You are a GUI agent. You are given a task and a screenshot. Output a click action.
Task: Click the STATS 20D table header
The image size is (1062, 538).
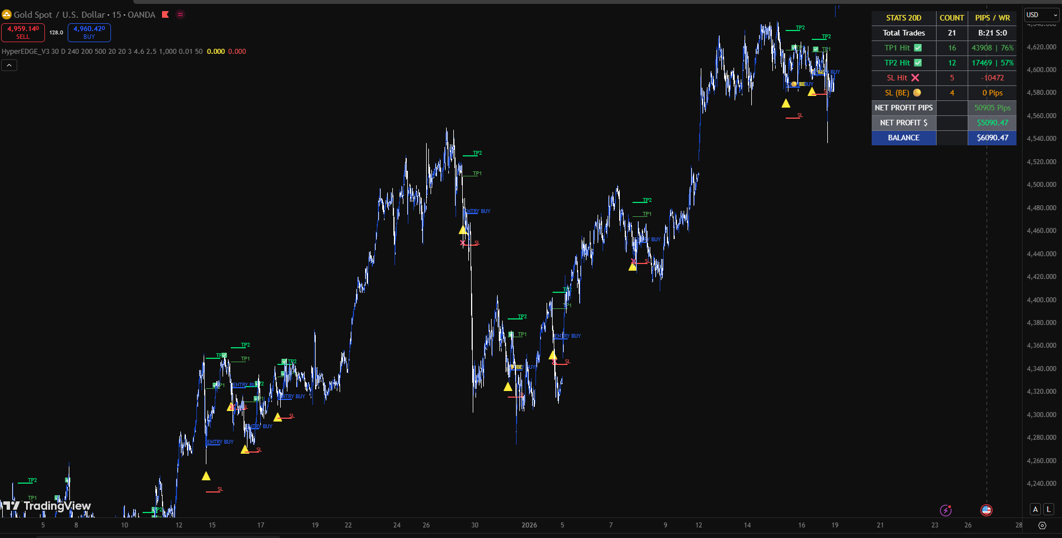point(904,18)
